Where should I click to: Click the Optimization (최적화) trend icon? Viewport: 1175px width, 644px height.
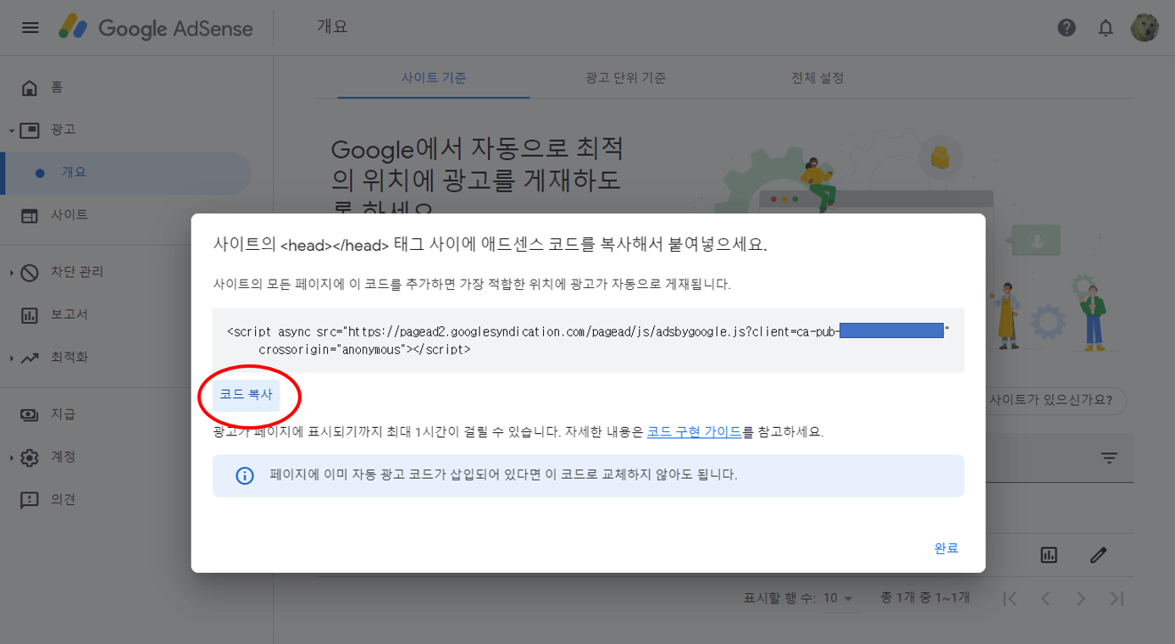coord(30,358)
